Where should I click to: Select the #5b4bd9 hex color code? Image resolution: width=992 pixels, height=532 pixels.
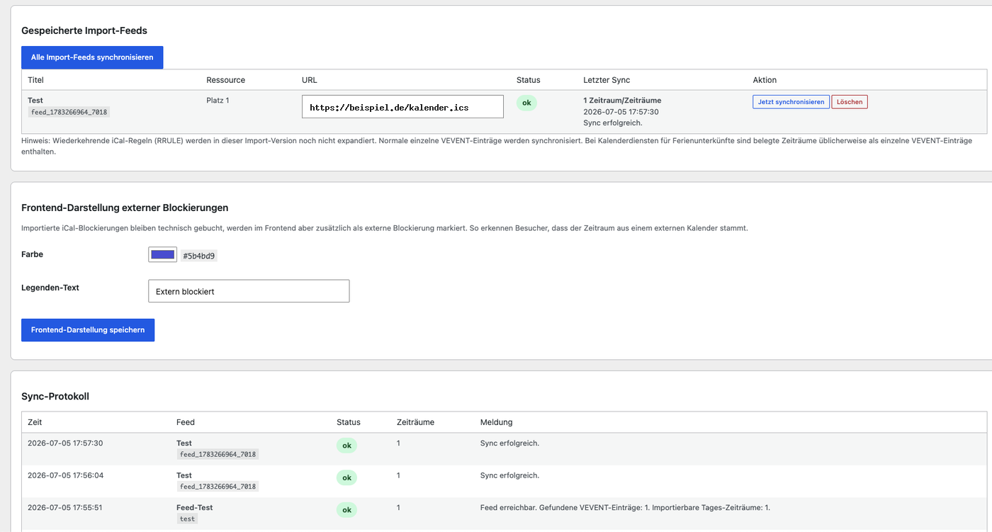[x=199, y=256]
